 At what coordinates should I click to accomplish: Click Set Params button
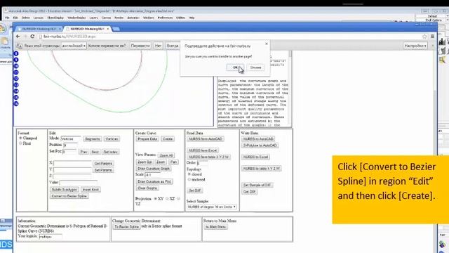(103, 170)
